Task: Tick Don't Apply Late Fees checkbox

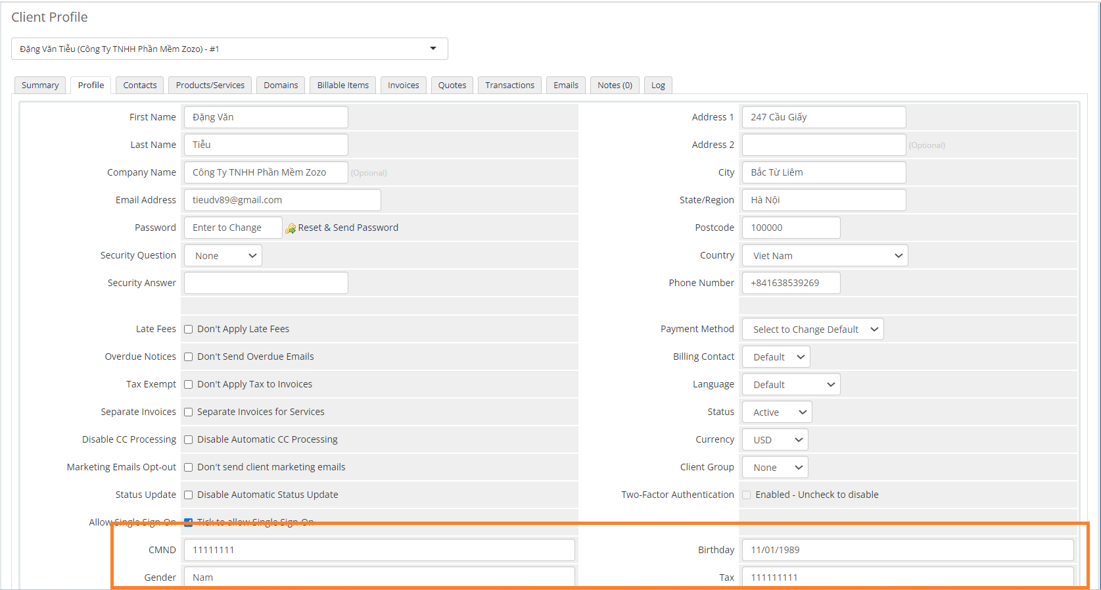Action: (x=189, y=329)
